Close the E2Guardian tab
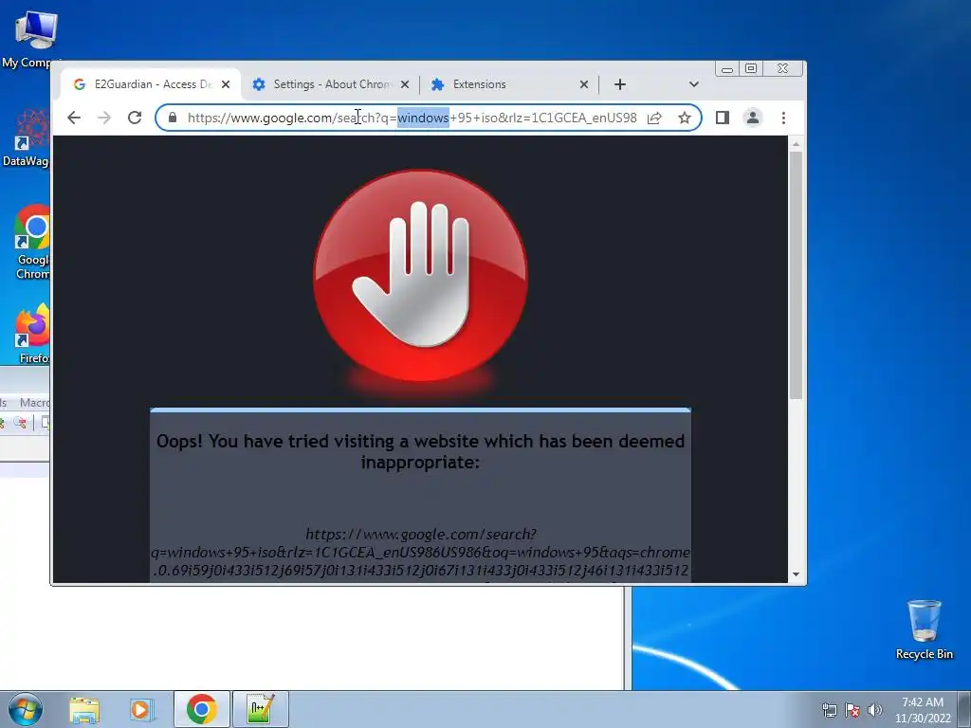Screen dimensions: 971x728 point(226,84)
